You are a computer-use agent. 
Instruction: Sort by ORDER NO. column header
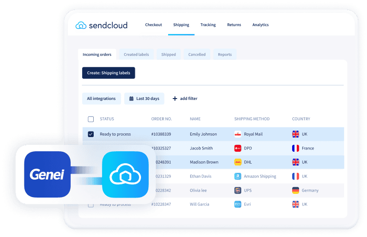point(162,119)
